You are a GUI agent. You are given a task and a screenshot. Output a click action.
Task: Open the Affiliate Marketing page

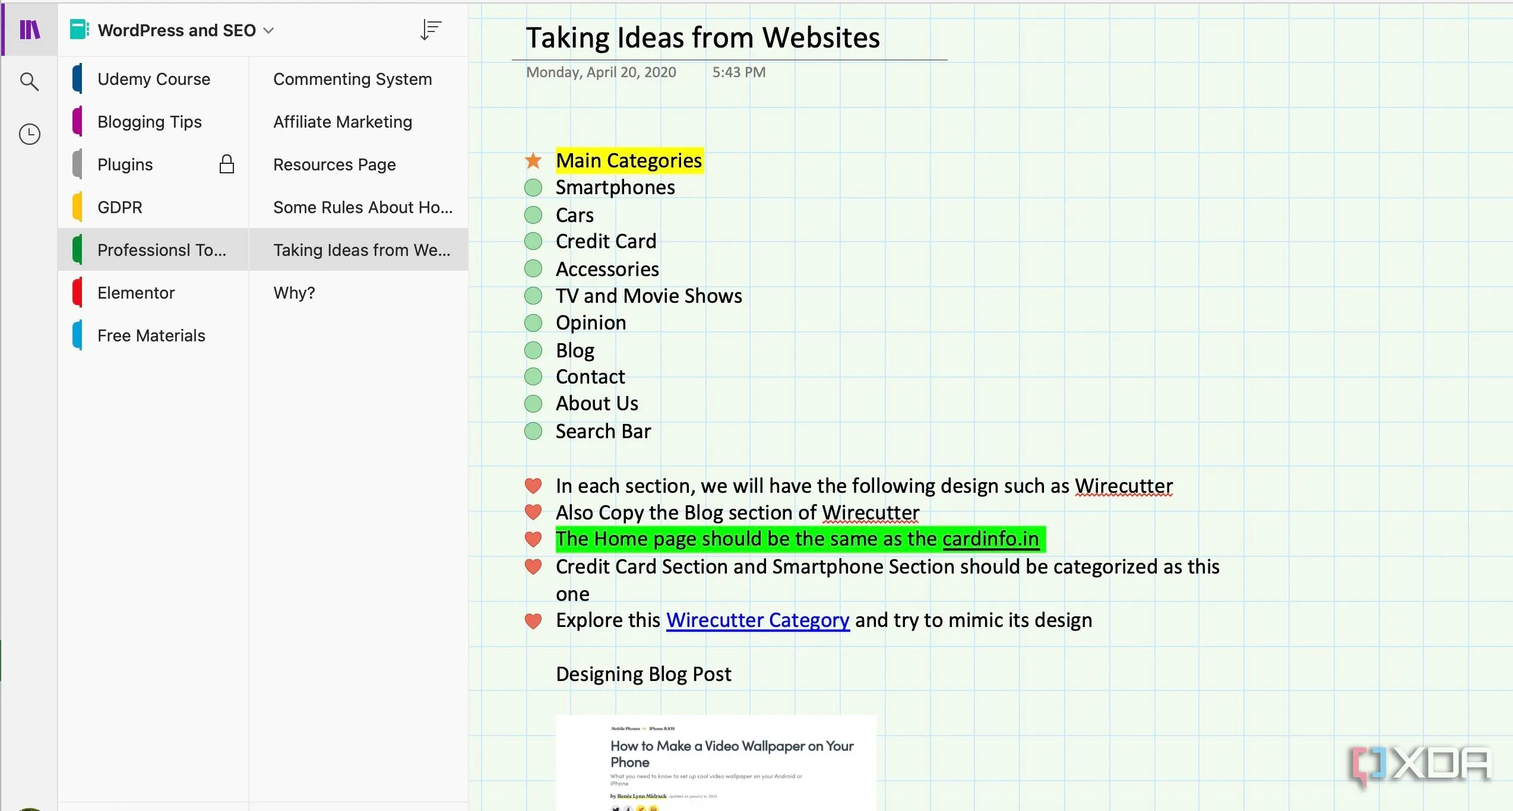pos(359,122)
